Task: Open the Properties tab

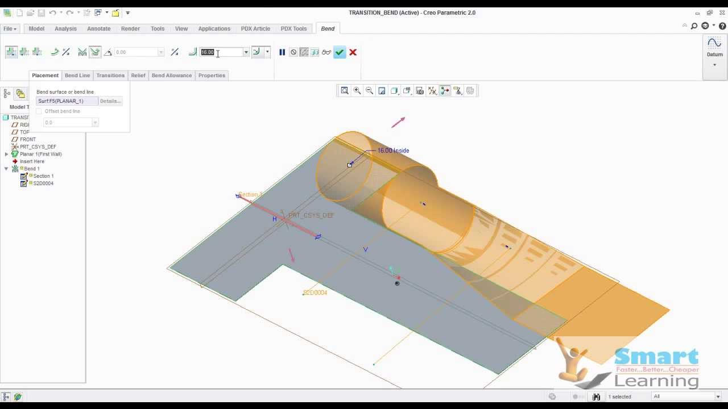Action: [x=212, y=76]
